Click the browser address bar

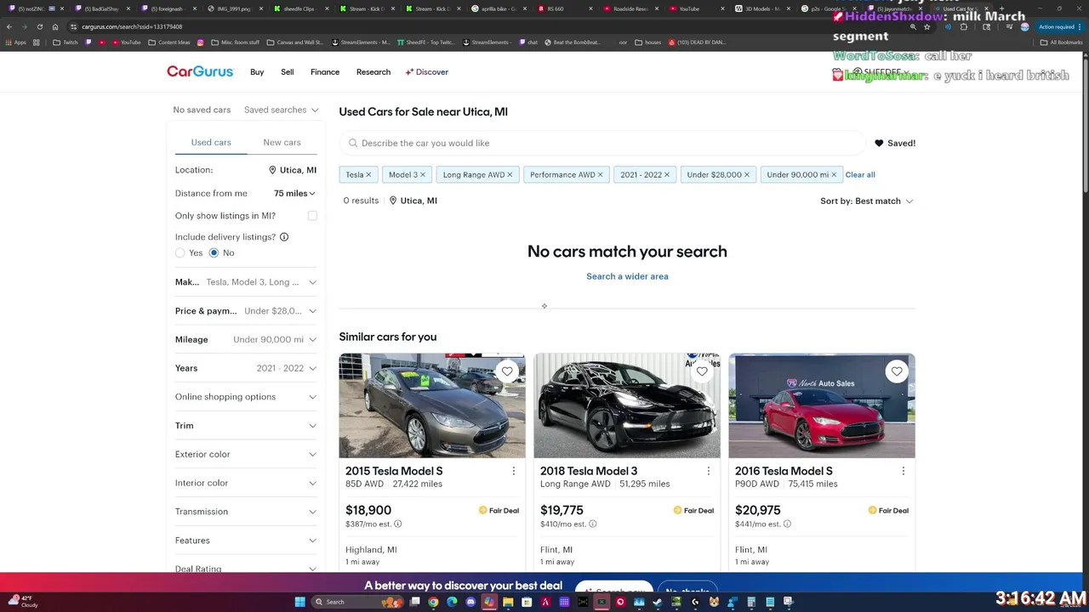tap(485, 26)
